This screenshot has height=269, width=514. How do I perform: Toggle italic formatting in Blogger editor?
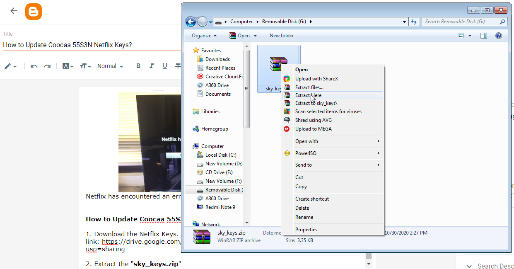[x=152, y=66]
